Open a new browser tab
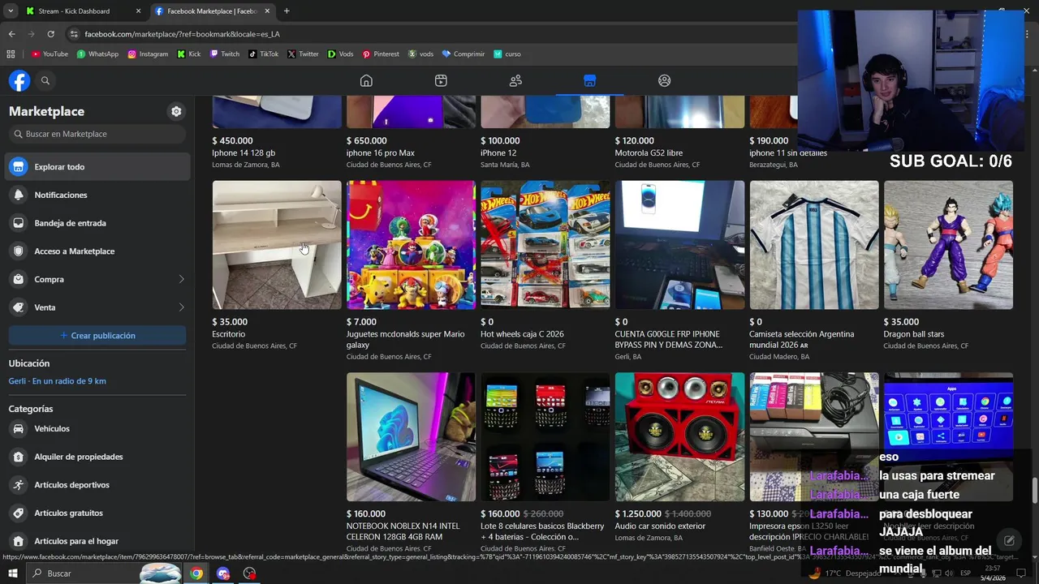1039x584 pixels. (287, 11)
